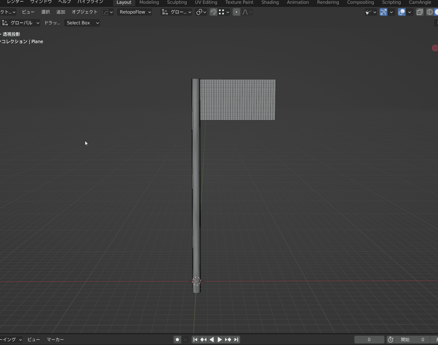The width and height of the screenshot is (438, 345).
Task: Open the パイプライン (Pipeline) menu
Action: coord(90,2)
